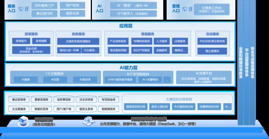Viewport: 269px width, 139px height.
Task: Expand the truncated 代办服务... item
Action: tap(90, 51)
